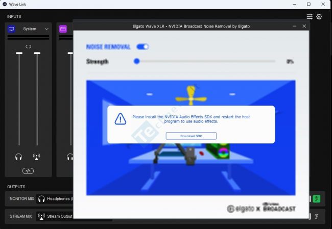Click the warning triangle icon in dialog
The image size is (332, 229).
click(x=120, y=119)
